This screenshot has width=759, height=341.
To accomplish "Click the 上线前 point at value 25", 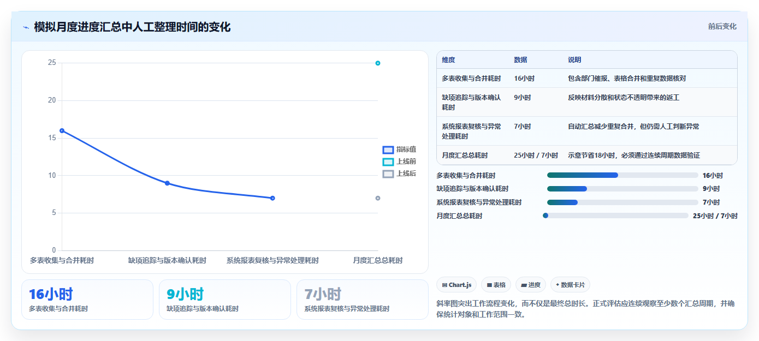I will point(378,63).
